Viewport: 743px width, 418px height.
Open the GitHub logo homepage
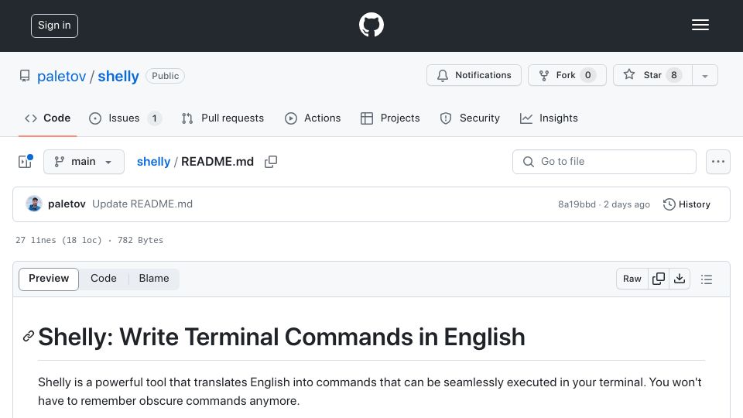(371, 25)
